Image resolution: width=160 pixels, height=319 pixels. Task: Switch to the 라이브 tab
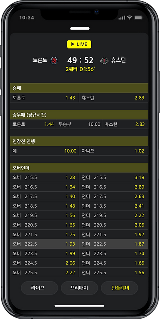(x=40, y=288)
